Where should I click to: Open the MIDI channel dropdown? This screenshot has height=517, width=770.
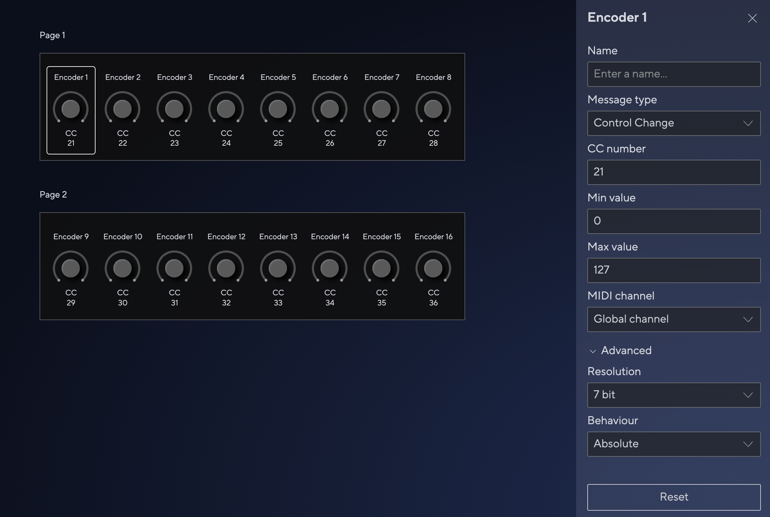(x=674, y=319)
